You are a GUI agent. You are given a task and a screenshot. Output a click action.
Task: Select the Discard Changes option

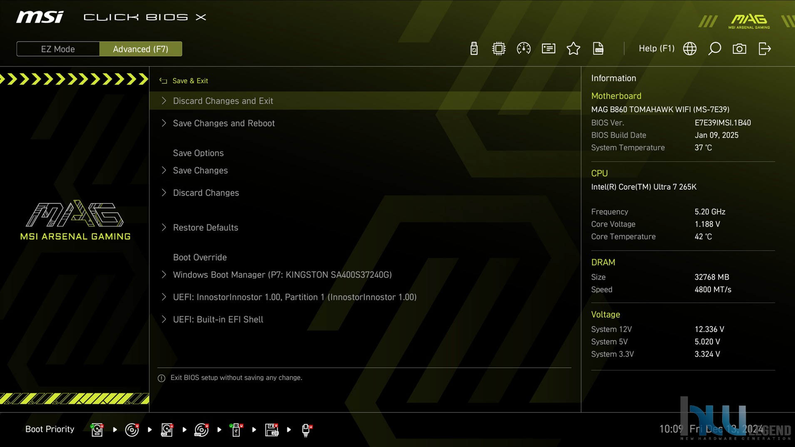[x=365, y=193]
